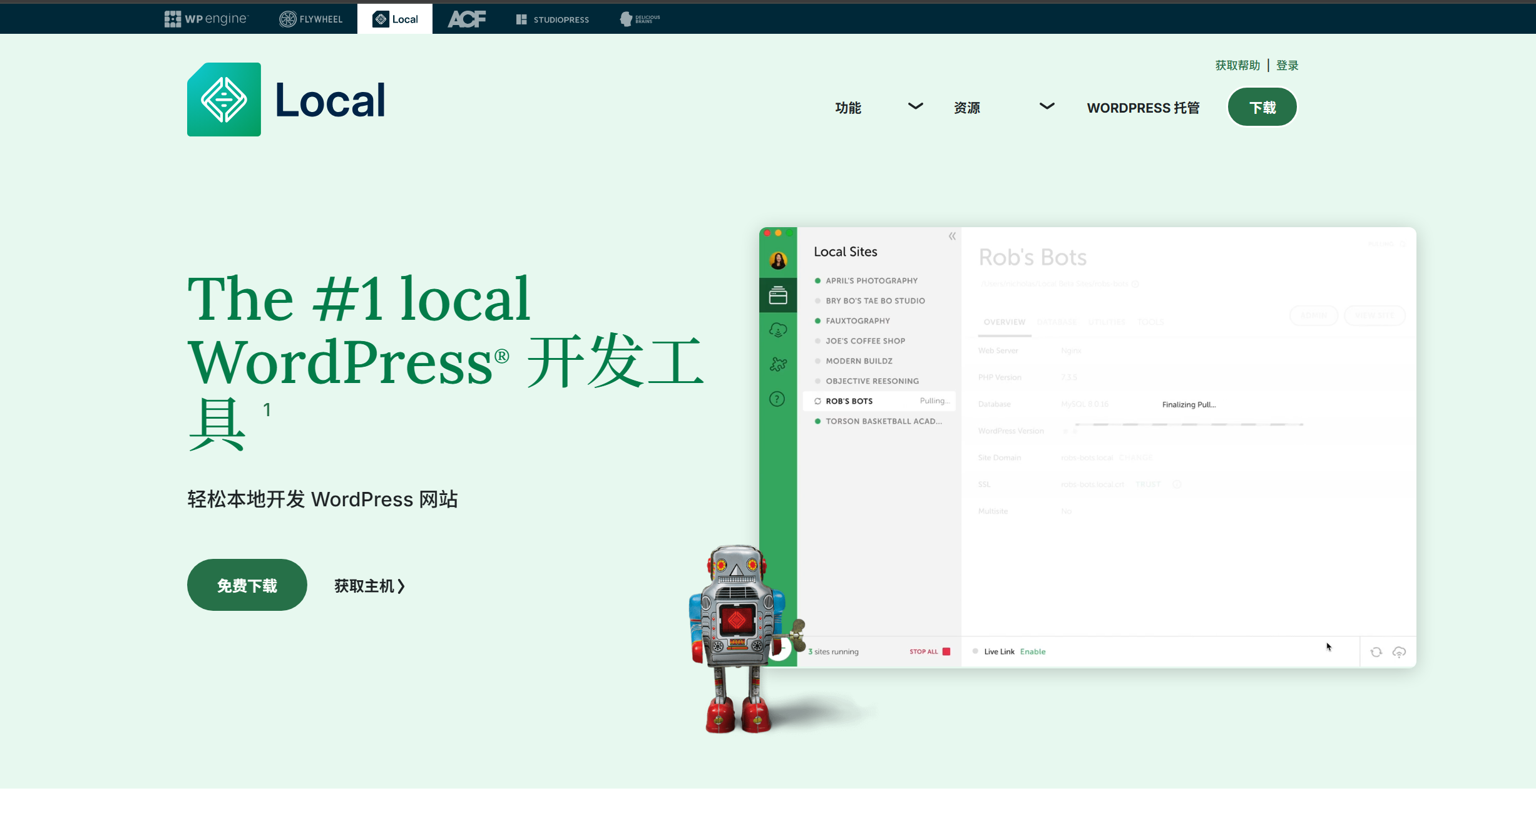Expand the chevron next to 功能
This screenshot has width=1536, height=828.
[915, 106]
